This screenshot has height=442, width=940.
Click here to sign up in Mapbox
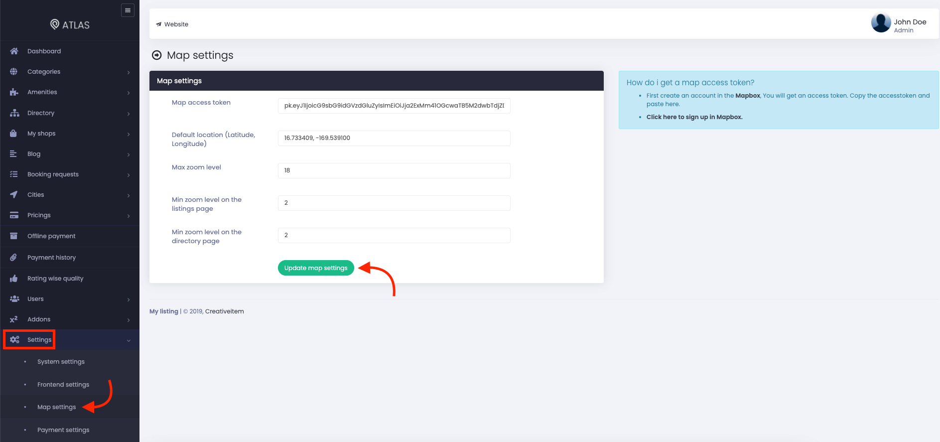tap(694, 117)
